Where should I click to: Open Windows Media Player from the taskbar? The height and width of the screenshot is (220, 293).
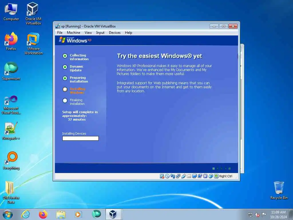pyautogui.click(x=78, y=215)
